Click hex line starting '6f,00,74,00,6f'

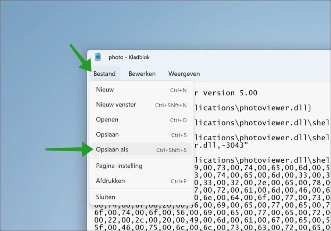pyautogui.click(x=212, y=212)
